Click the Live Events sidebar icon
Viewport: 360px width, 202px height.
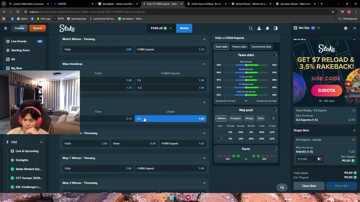pos(8,41)
